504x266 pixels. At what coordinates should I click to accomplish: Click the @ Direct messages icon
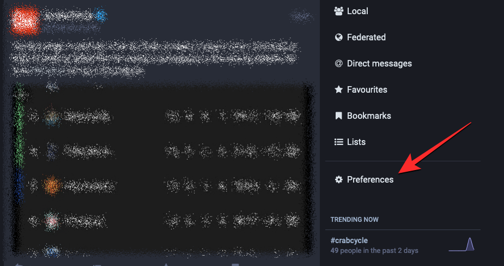[x=338, y=63]
